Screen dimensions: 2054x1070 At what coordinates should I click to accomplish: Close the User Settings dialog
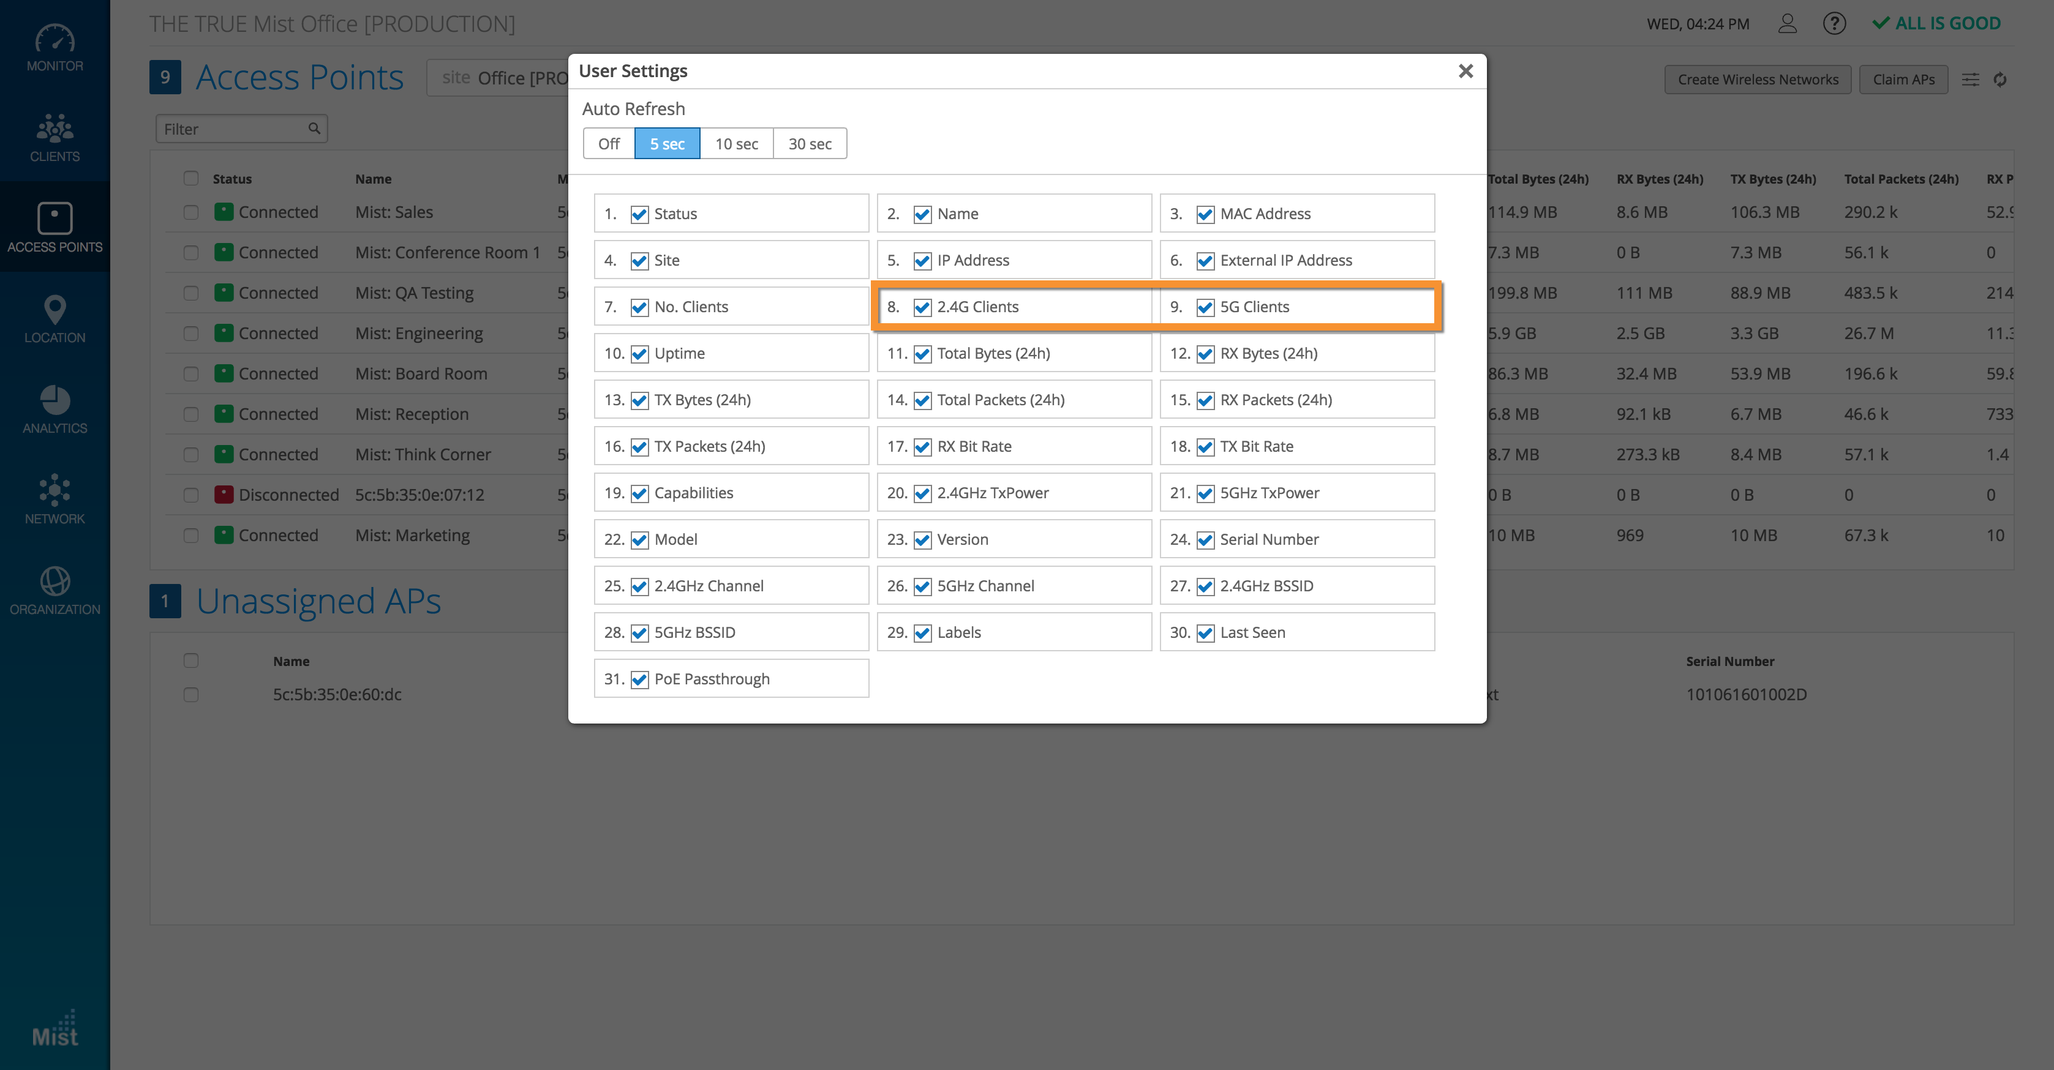coord(1465,71)
